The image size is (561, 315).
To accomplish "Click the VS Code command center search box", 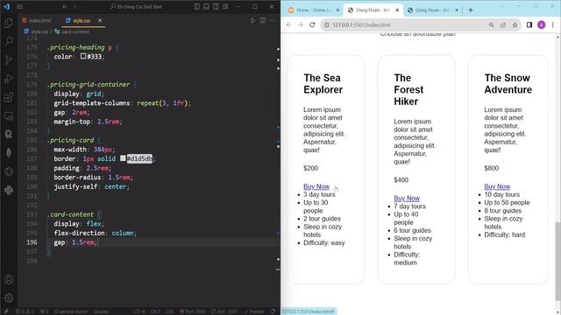I will [x=137, y=6].
